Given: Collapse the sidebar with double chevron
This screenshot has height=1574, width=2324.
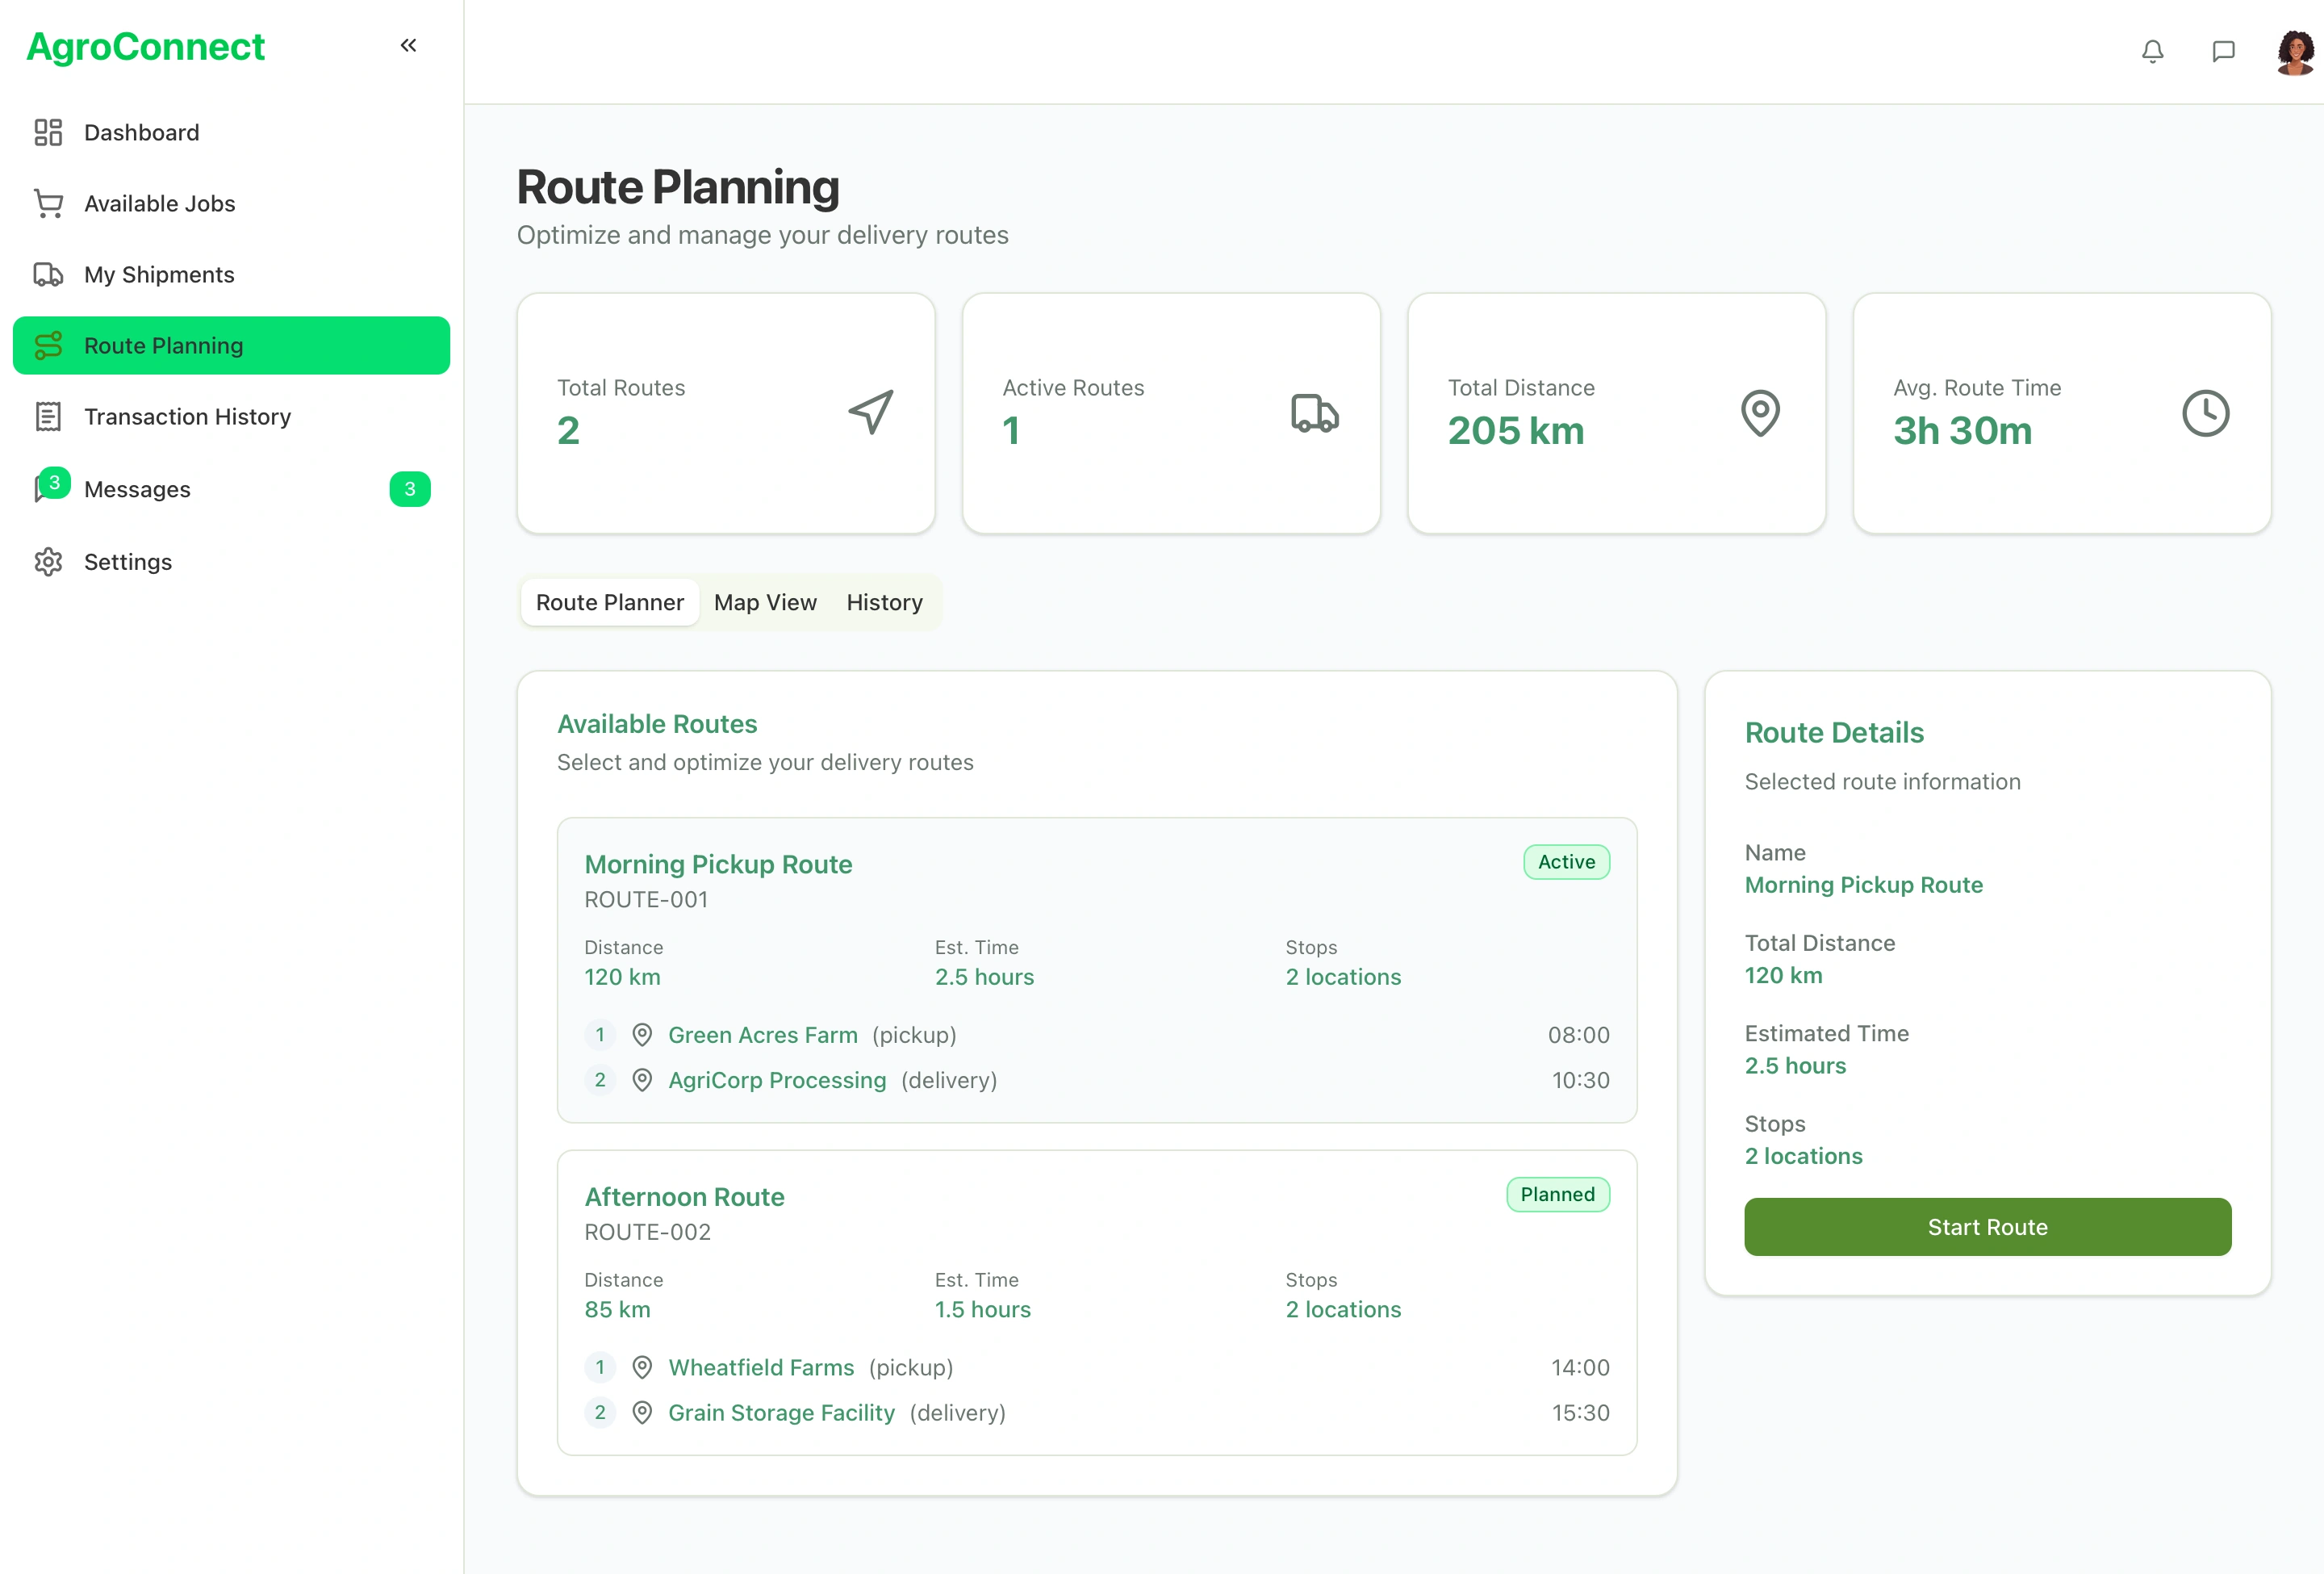Looking at the screenshot, I should [x=408, y=45].
